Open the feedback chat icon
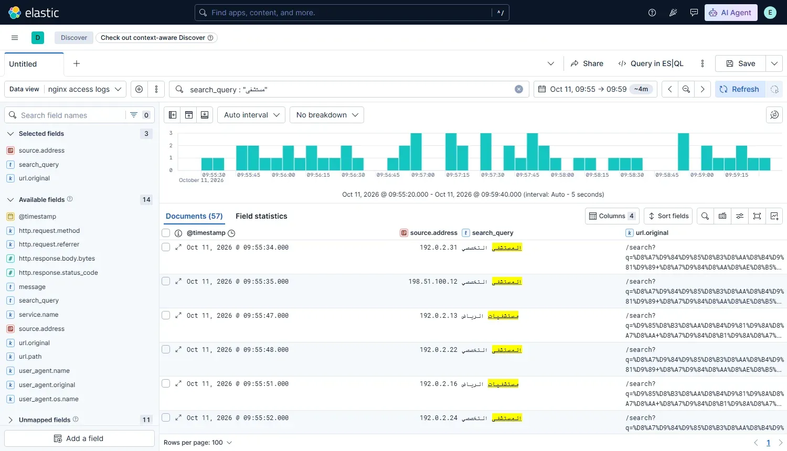The image size is (787, 451). (x=694, y=13)
